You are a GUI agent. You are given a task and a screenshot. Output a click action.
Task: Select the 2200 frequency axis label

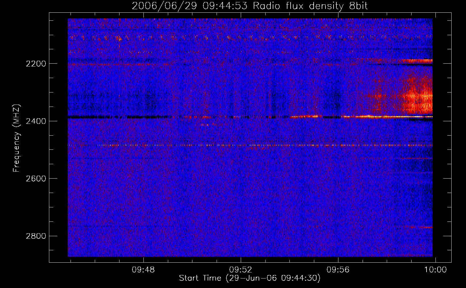coord(36,64)
